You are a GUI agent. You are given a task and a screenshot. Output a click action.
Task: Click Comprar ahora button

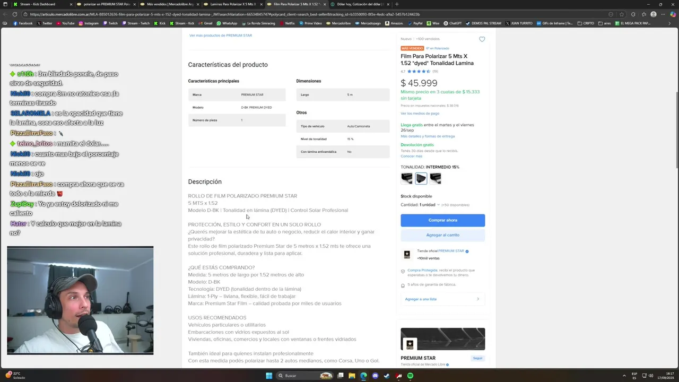point(442,220)
